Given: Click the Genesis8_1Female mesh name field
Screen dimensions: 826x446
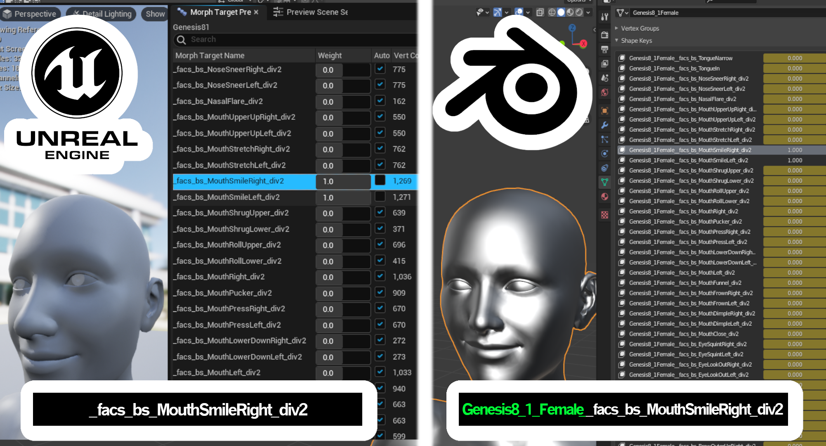Looking at the screenshot, I should [728, 13].
